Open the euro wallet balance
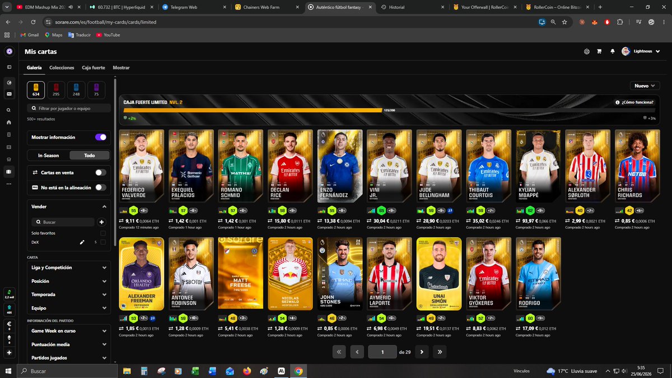Viewport: 672px width, 378px height. tap(9, 325)
